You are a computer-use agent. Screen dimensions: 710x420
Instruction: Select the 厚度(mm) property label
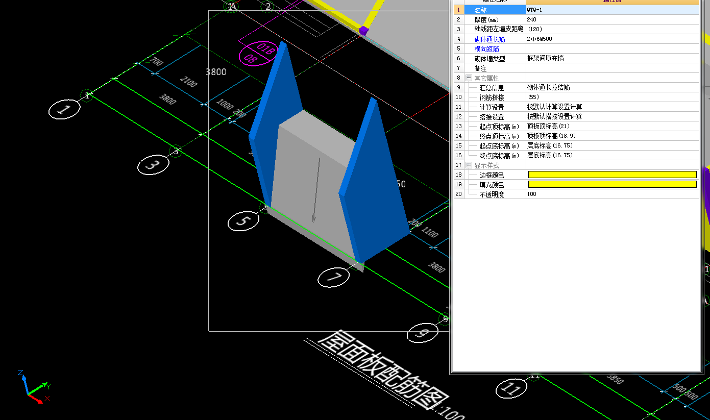[x=486, y=19]
